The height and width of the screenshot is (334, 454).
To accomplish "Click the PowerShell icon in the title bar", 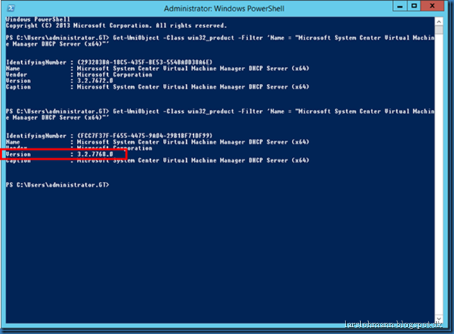I will click(11, 8).
